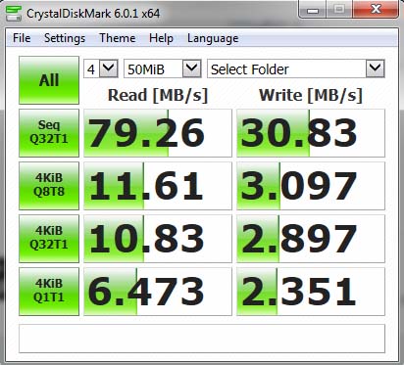This screenshot has height=365, width=404.
Task: Expand the test count dropdown showing 4
Action: click(108, 68)
